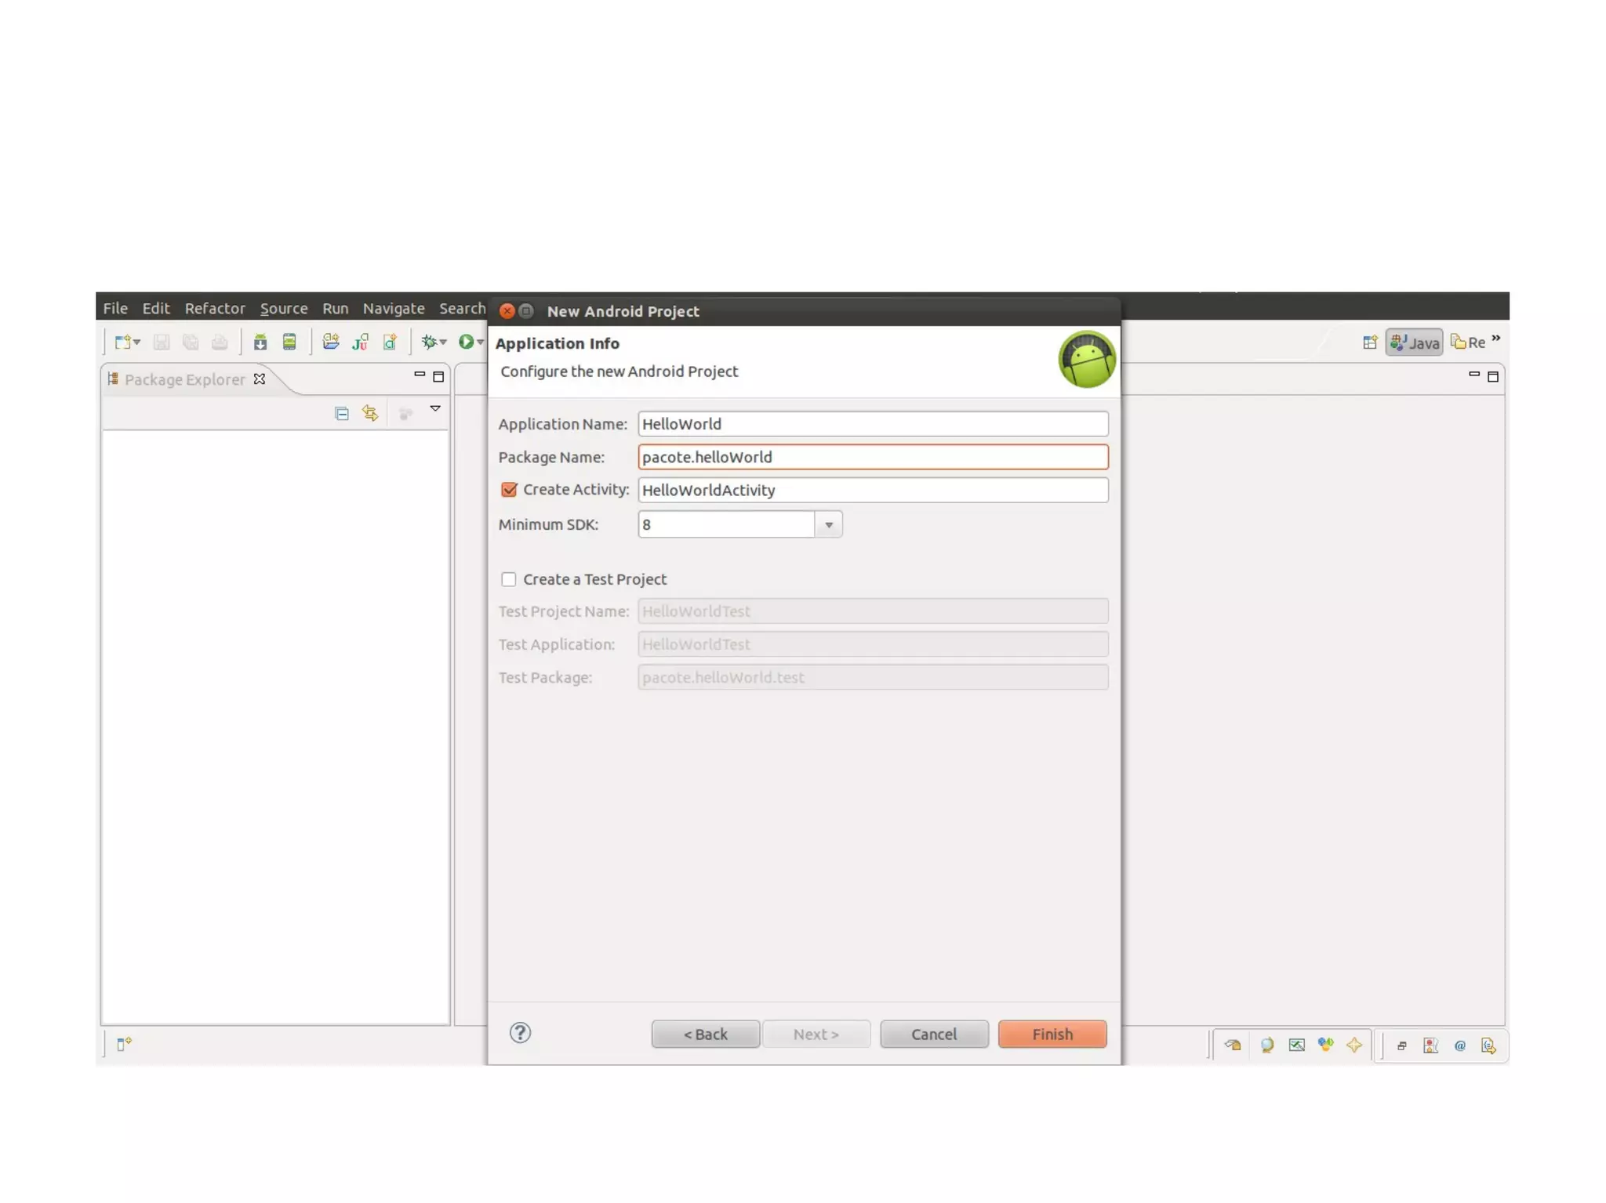Open the Navigate menu
The image size is (1606, 1203).
click(393, 308)
